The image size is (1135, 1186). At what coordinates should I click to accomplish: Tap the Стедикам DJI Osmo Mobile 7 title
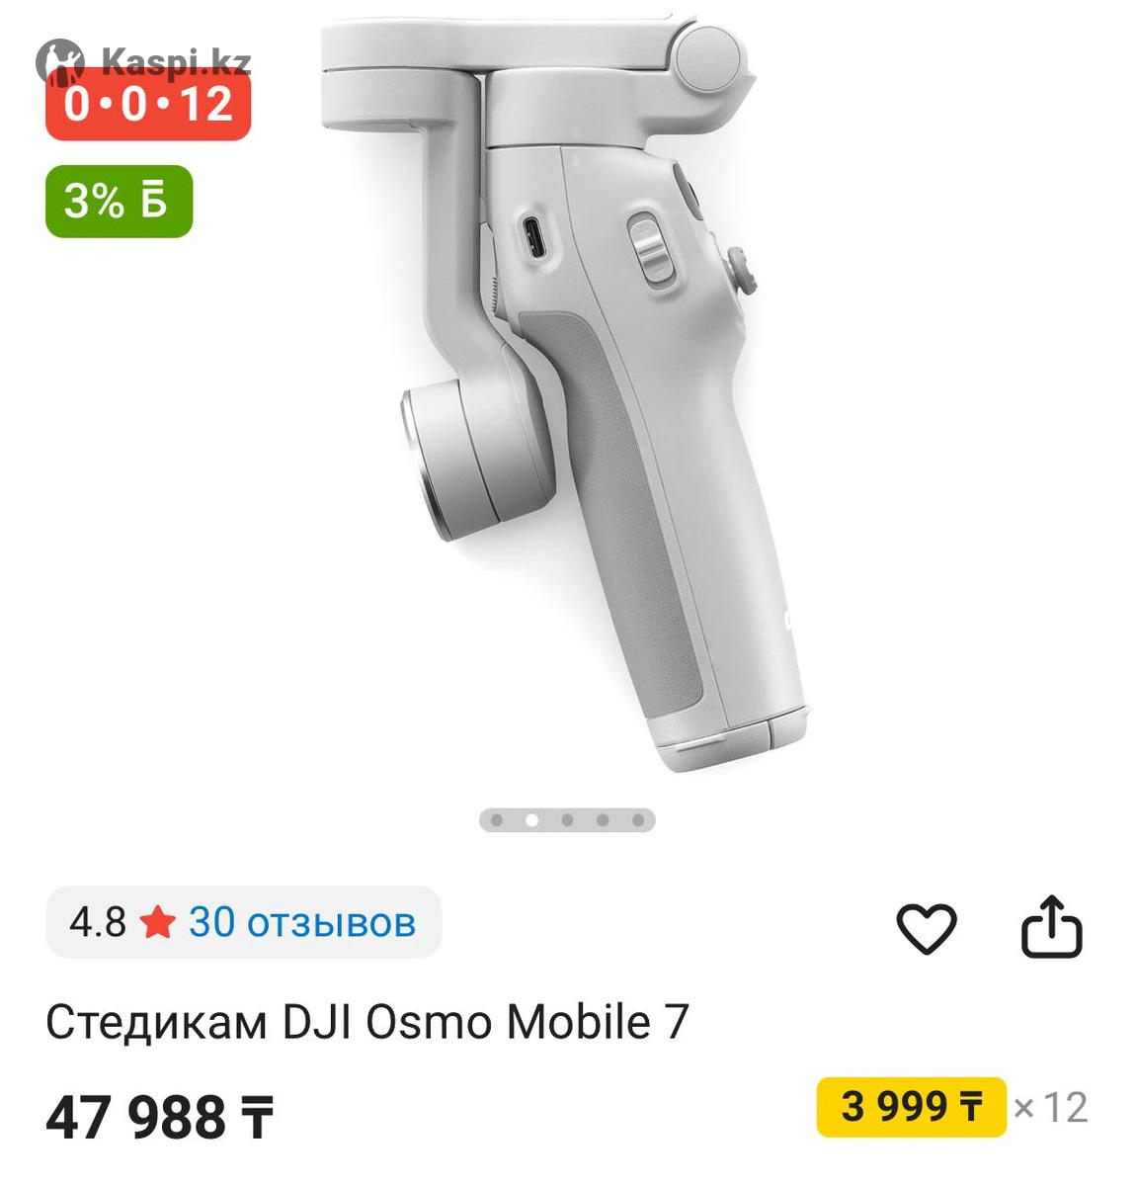366,1022
